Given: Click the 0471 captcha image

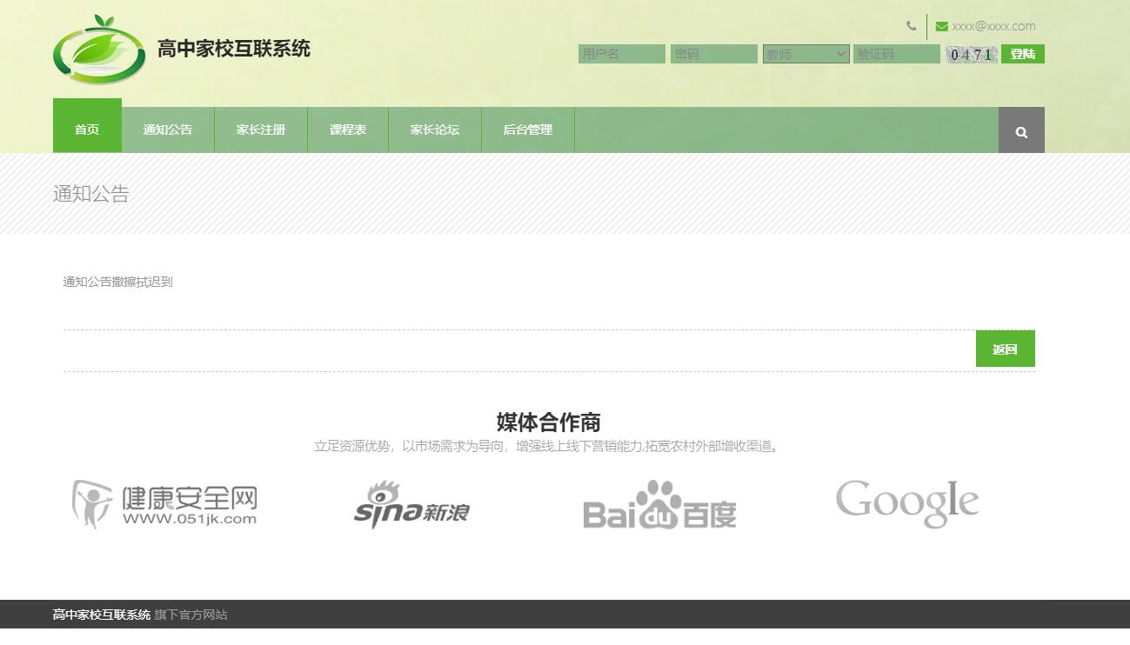Looking at the screenshot, I should tap(971, 54).
